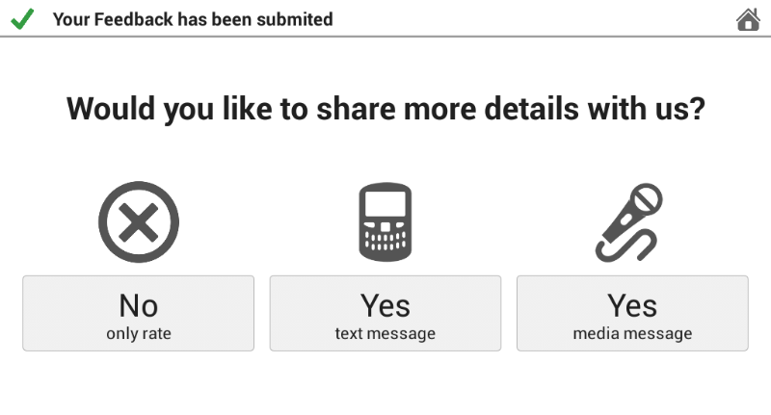
Task: Go to home via house icon
Action: point(748,19)
